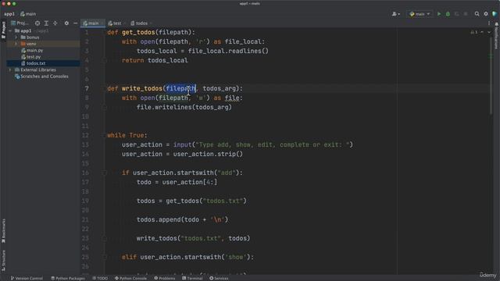Switch to the test editor tab
The width and height of the screenshot is (500, 281).
click(x=116, y=23)
